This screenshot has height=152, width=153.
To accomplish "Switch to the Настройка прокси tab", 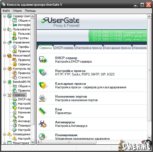I will point(89,48).
